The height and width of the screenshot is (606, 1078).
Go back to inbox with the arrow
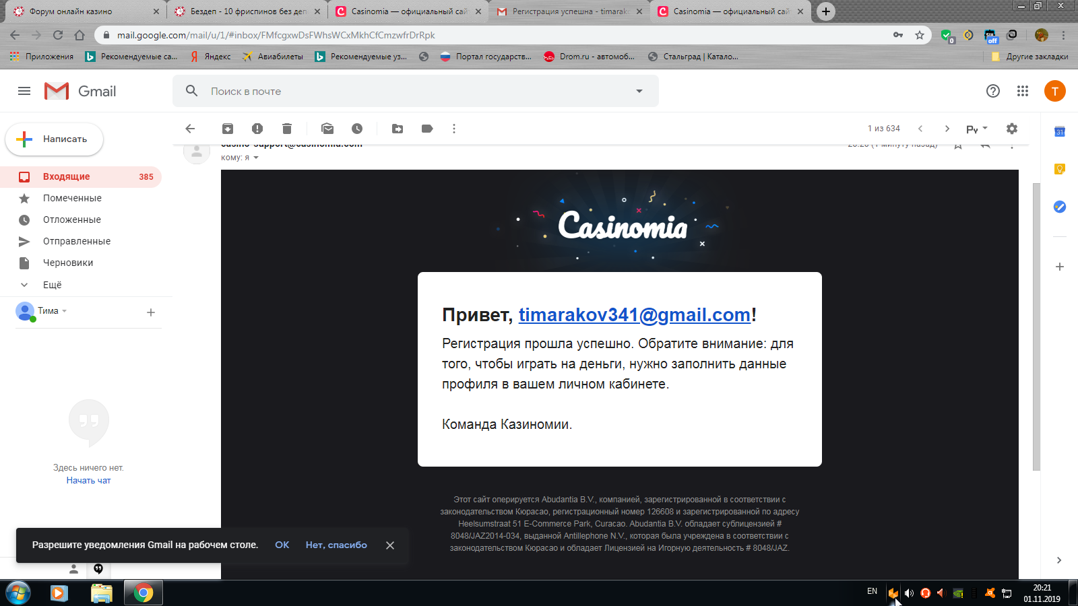190,129
